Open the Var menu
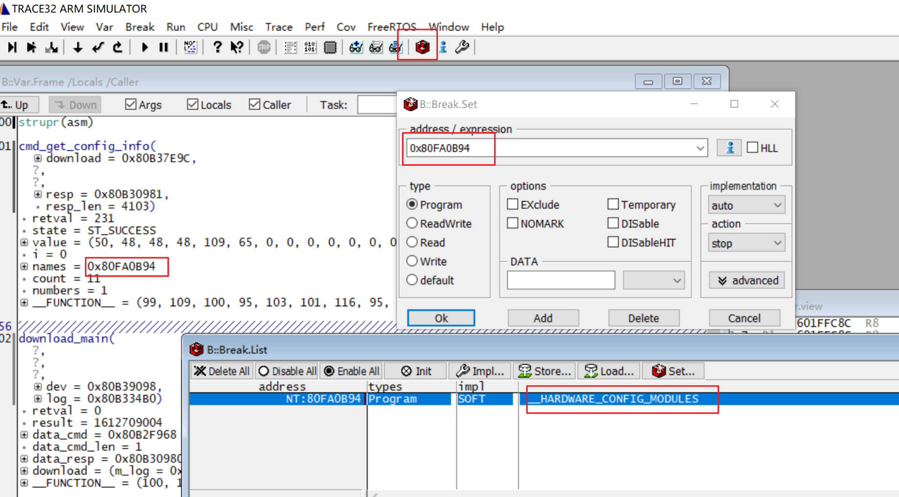 [x=104, y=27]
